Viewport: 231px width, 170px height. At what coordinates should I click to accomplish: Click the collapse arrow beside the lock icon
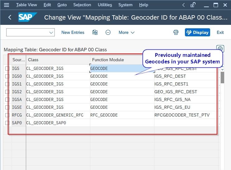pos(183,5)
